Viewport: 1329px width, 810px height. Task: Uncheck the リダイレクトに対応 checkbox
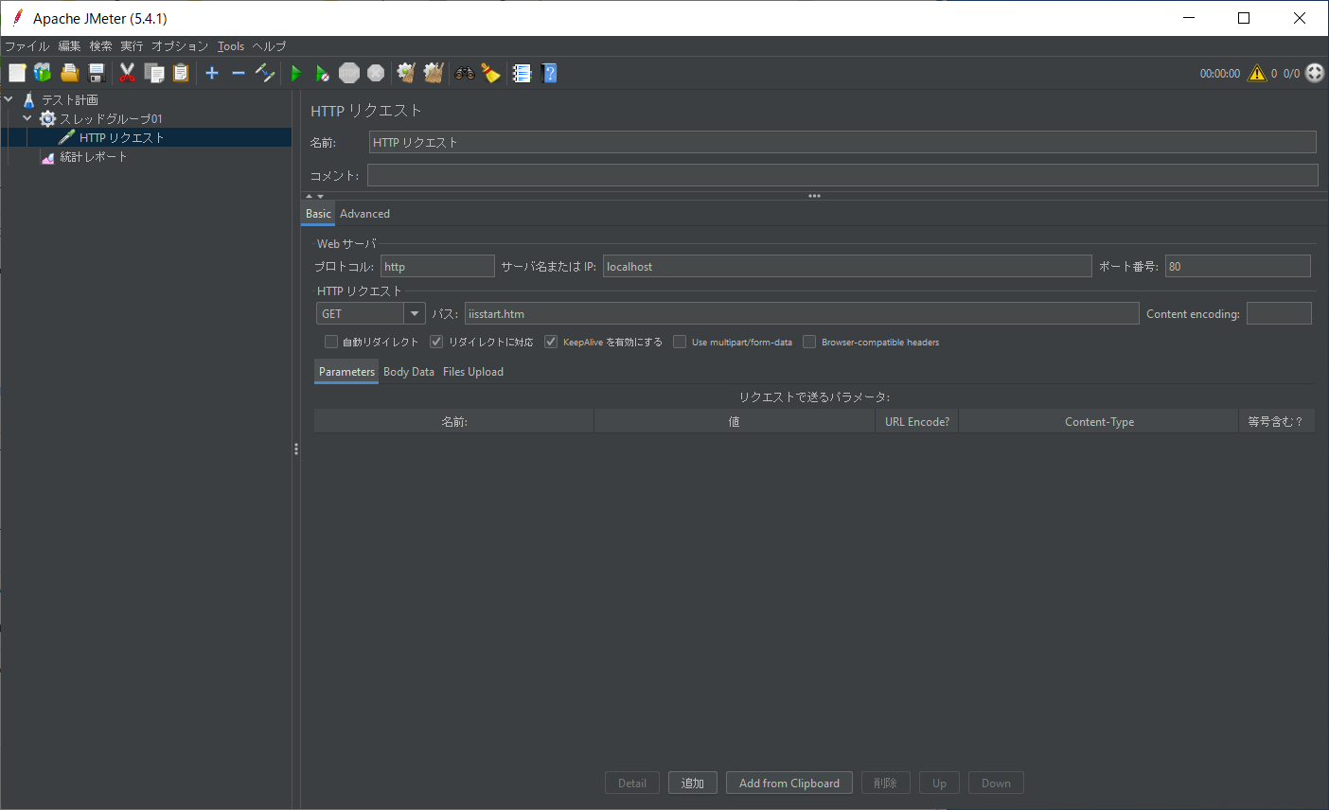(x=436, y=342)
